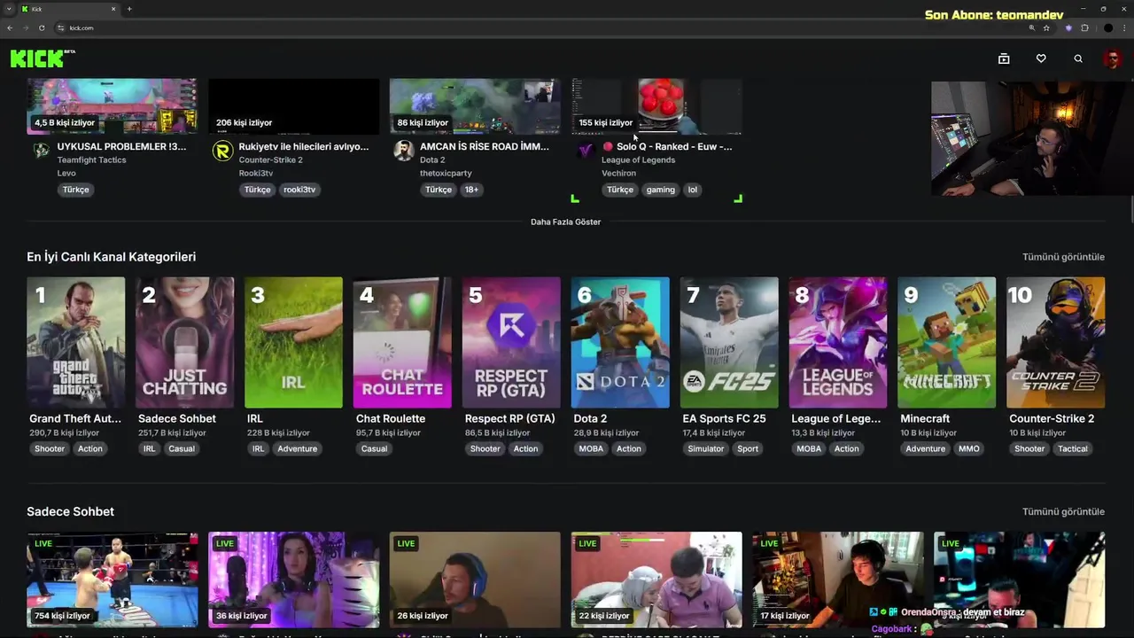Image resolution: width=1134 pixels, height=638 pixels.
Task: Select the Kick browser tab
Action: 69,9
